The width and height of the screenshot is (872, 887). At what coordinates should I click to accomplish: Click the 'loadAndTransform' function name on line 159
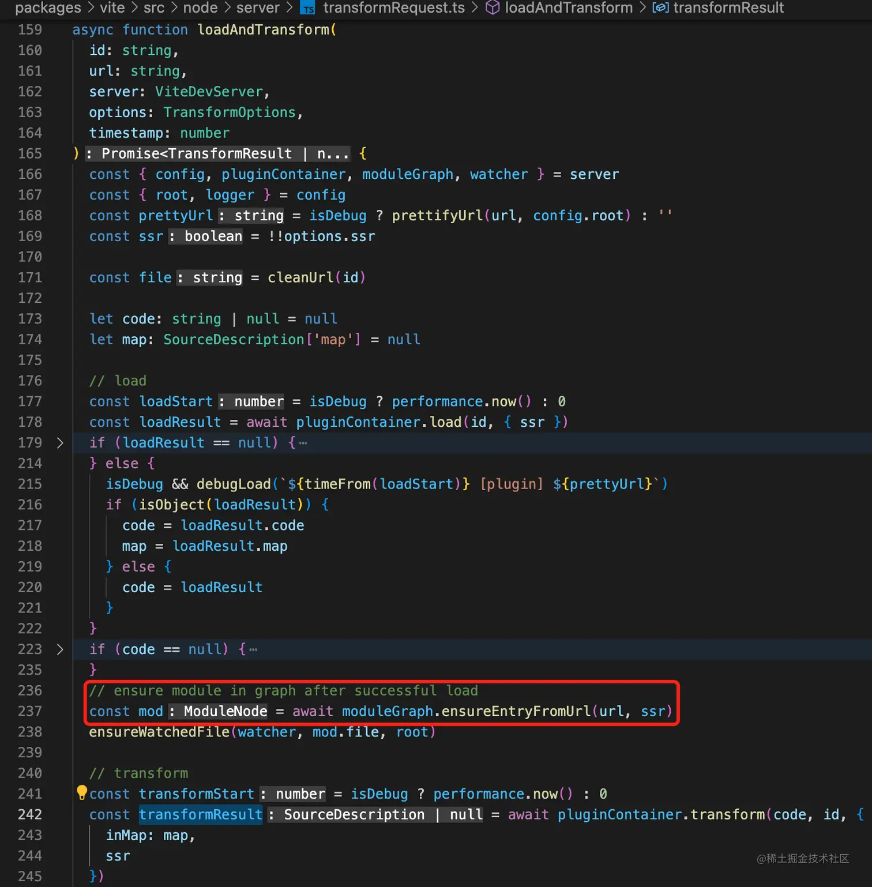tap(263, 29)
